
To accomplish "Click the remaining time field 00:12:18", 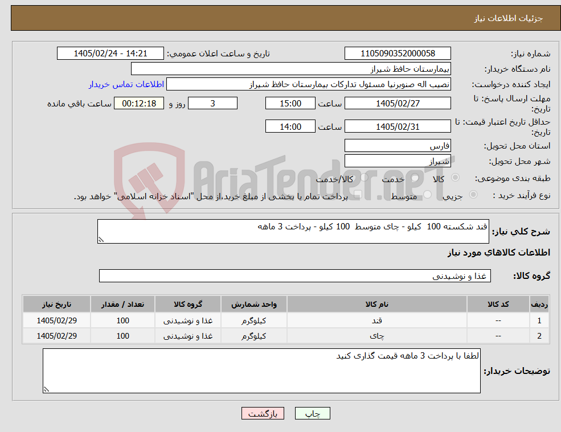I will pos(139,104).
